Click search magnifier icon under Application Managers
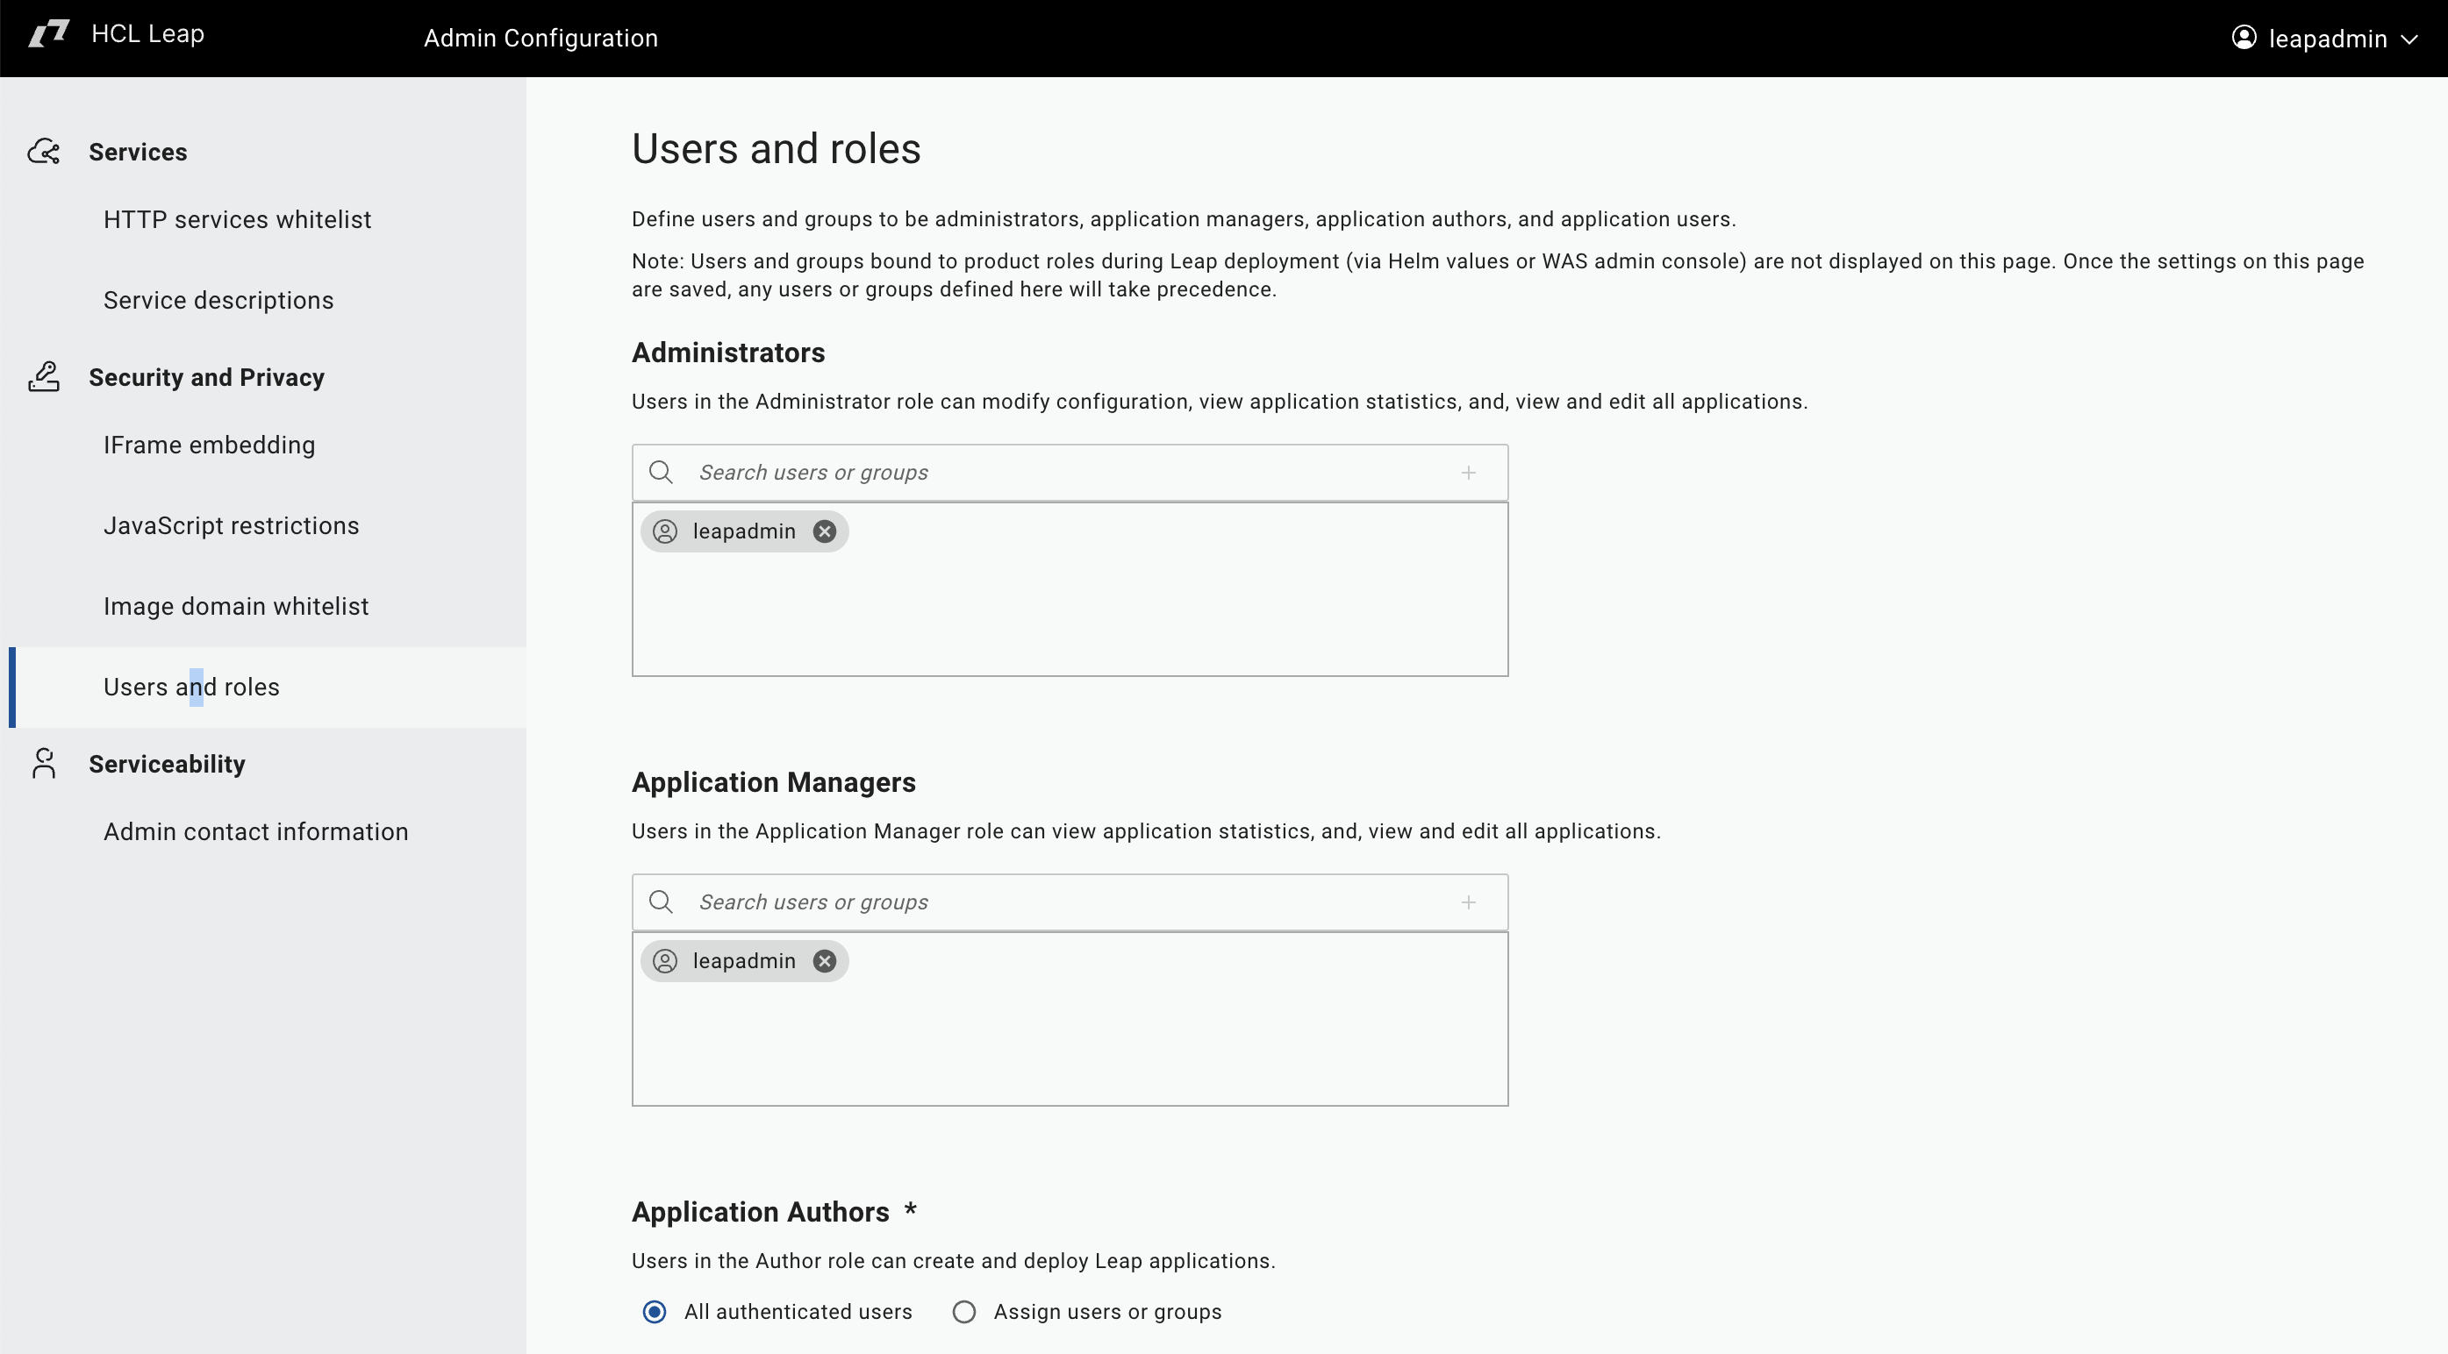This screenshot has width=2448, height=1354. (661, 901)
